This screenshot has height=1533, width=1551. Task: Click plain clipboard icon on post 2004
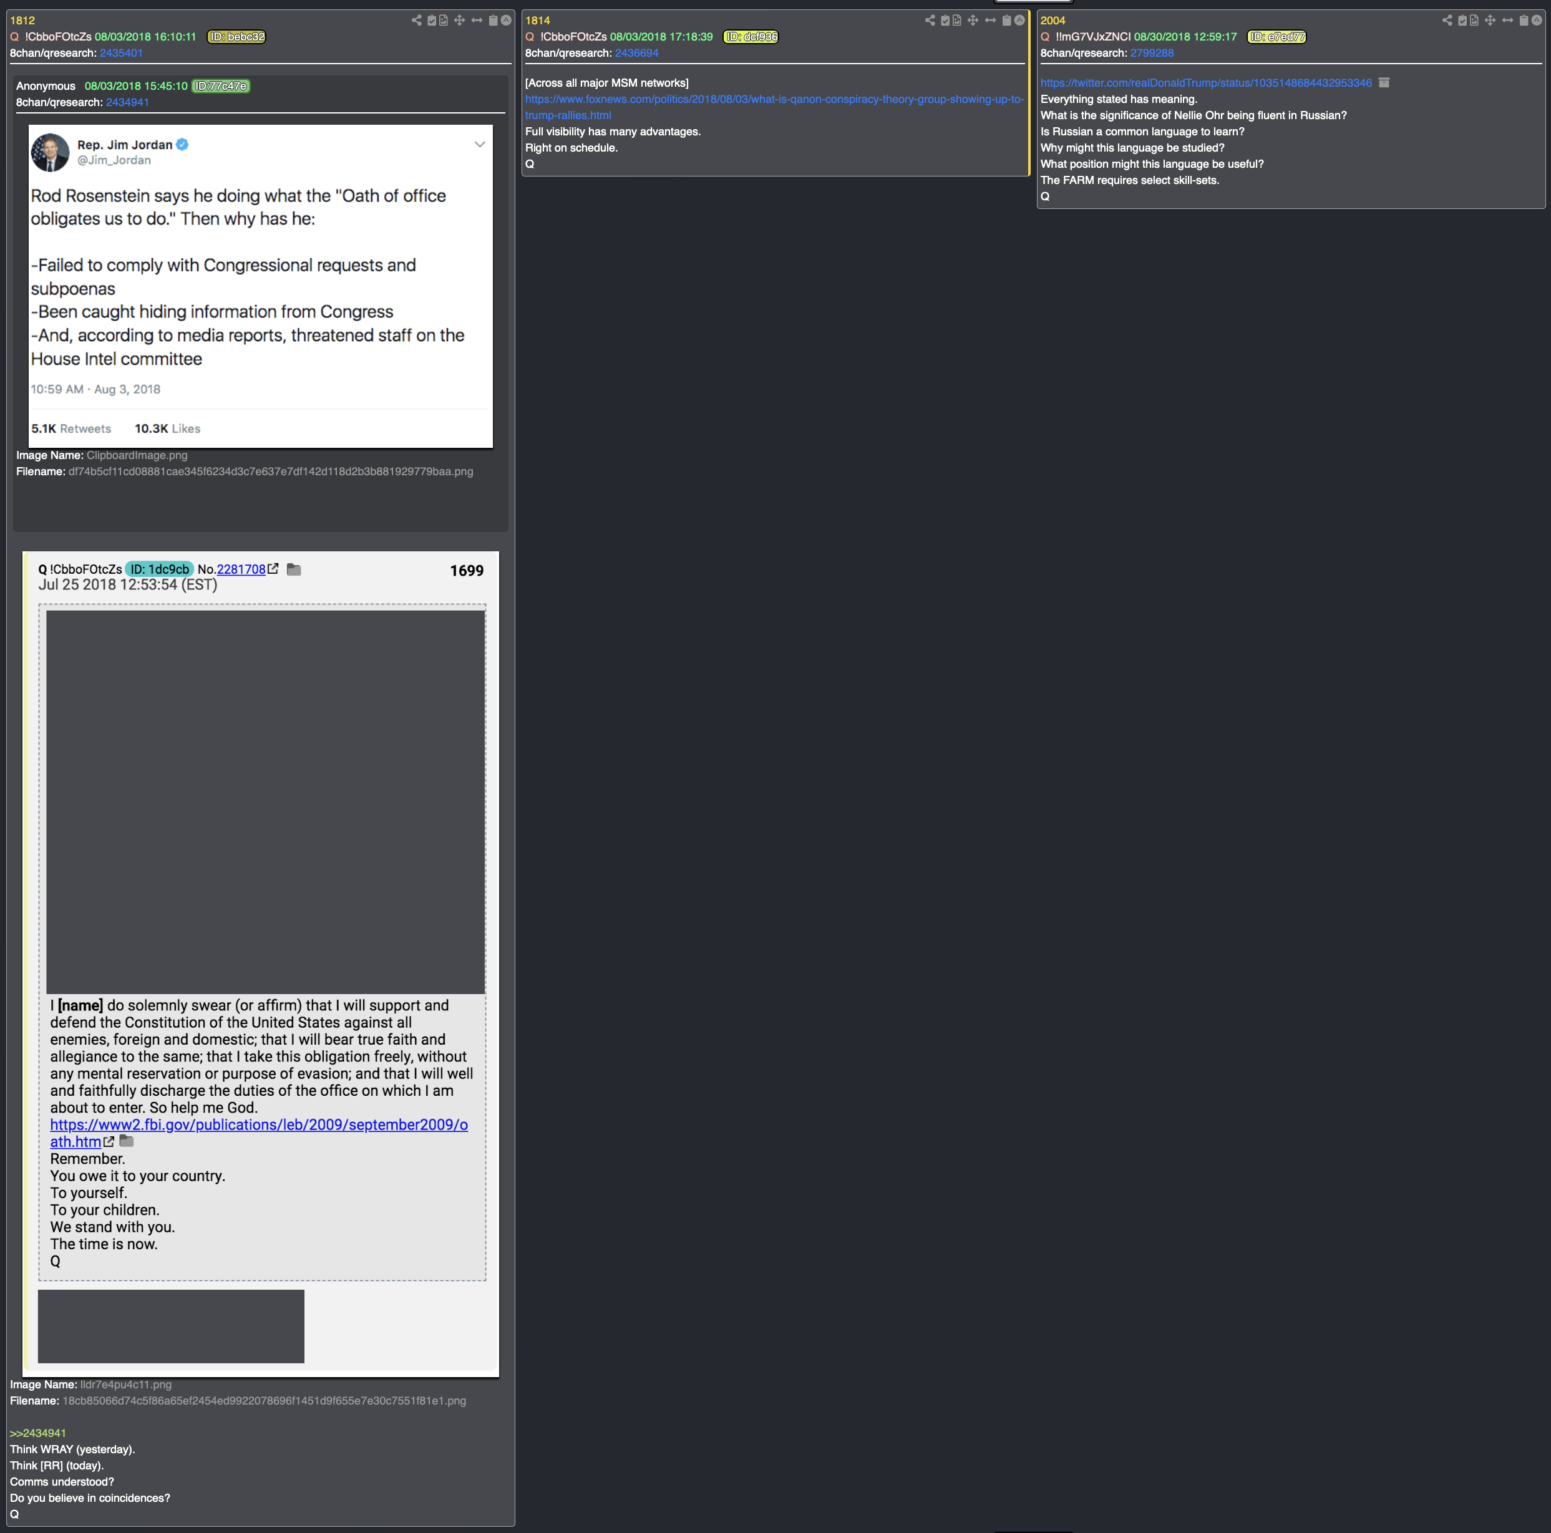coord(1524,20)
